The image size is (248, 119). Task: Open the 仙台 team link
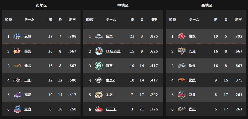(28, 66)
